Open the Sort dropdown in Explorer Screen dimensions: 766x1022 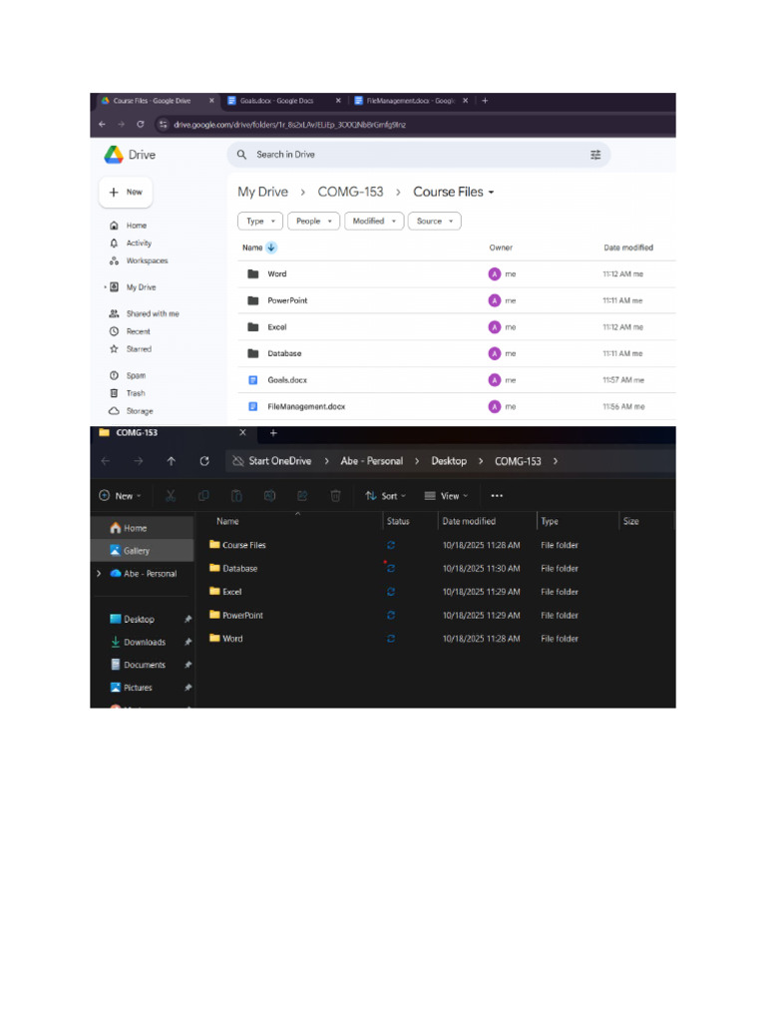point(386,496)
